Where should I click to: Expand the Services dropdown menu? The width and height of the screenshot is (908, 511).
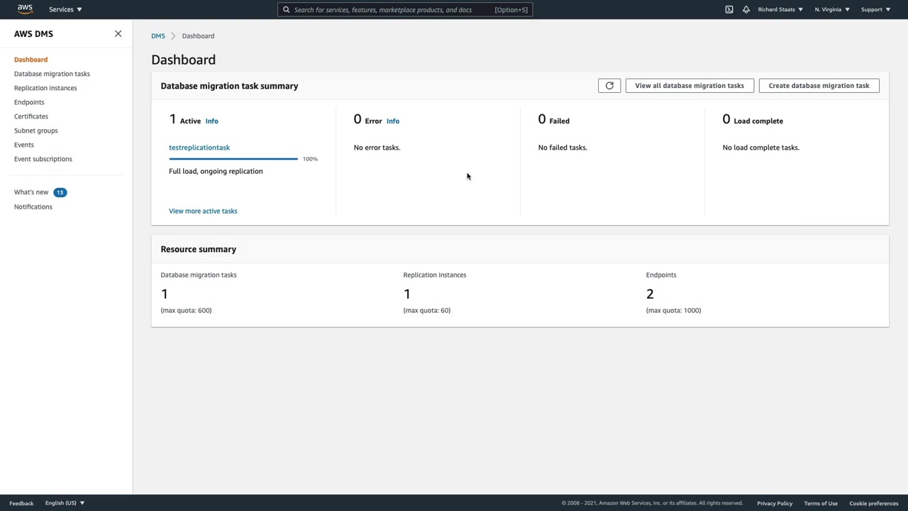[65, 9]
